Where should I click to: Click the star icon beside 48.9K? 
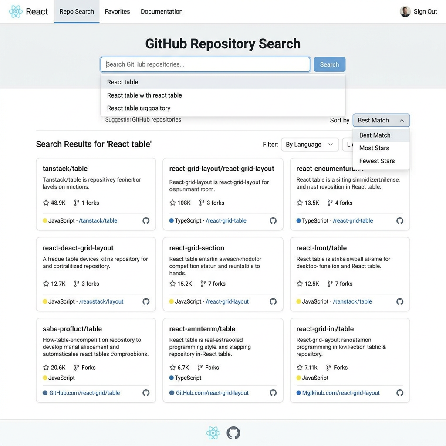coord(46,203)
